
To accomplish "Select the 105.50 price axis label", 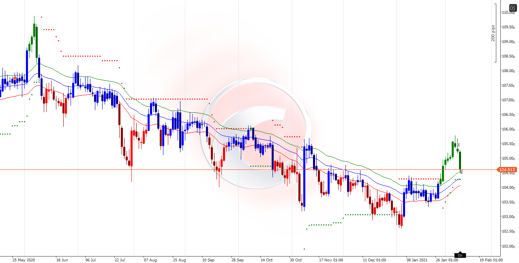I will pos(509,144).
